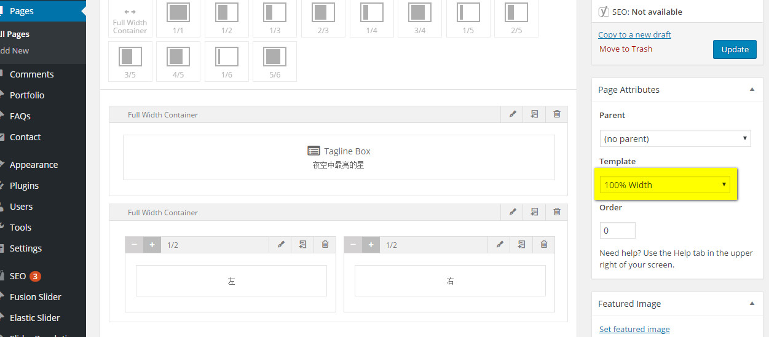
Task: Clone the first Full Width Container
Action: (535, 114)
